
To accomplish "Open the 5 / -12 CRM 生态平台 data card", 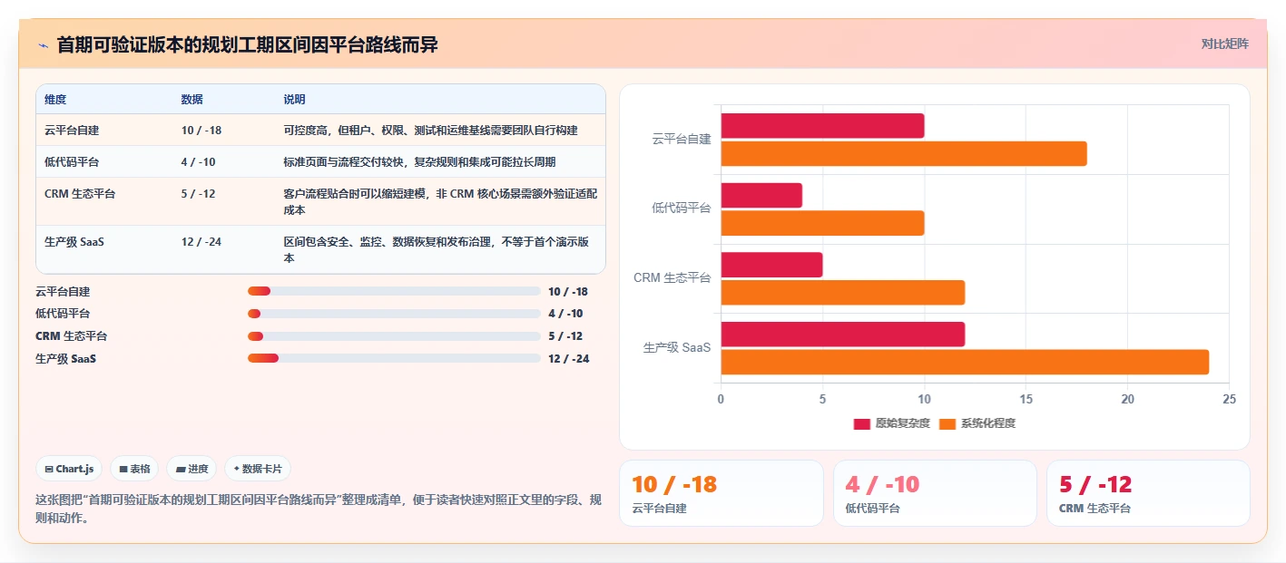I will pyautogui.click(x=1148, y=493).
